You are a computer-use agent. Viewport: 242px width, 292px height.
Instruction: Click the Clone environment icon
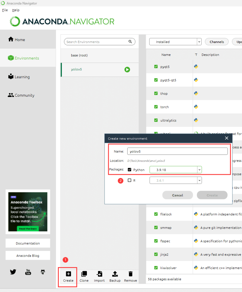(x=84, y=274)
